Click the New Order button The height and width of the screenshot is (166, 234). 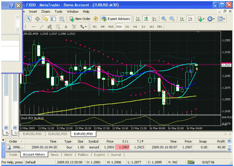[x=80, y=19]
